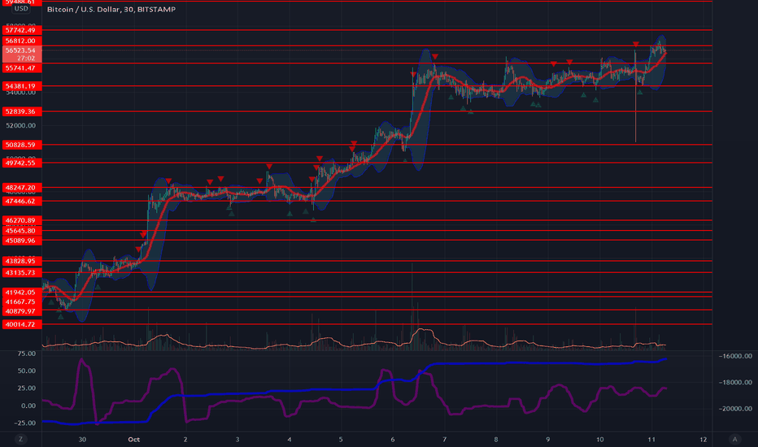The height and width of the screenshot is (447, 758).
Task: Click the 3 date label on time axis
Action: (237, 439)
